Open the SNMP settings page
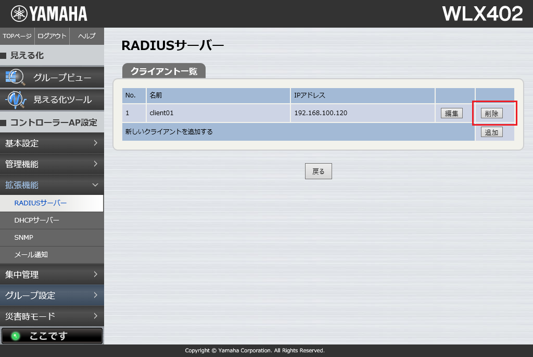The width and height of the screenshot is (533, 357). (24, 238)
